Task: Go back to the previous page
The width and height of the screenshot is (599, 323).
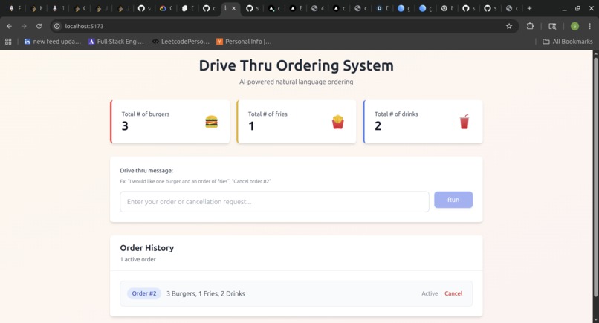Action: point(9,26)
